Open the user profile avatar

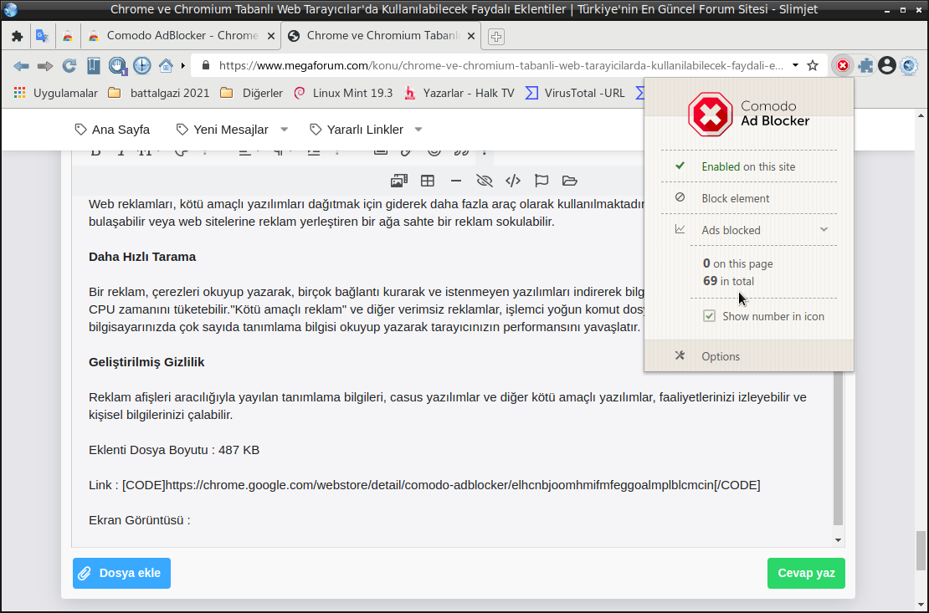tap(887, 66)
